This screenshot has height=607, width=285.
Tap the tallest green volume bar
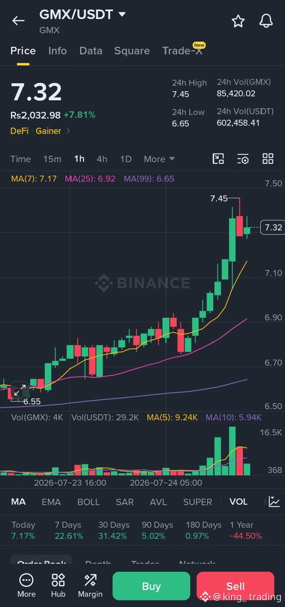click(232, 451)
